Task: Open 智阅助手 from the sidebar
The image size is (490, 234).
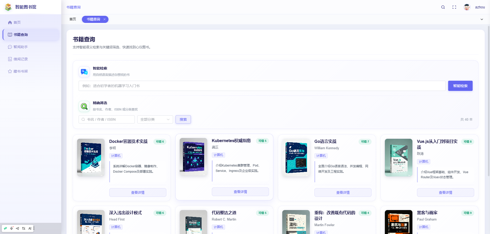Action: click(31, 47)
